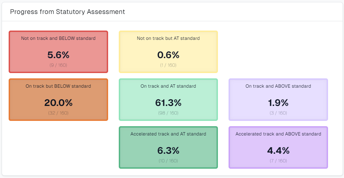This screenshot has height=178, width=344.
Task: Click the 5.6% figure
Action: click(58, 55)
